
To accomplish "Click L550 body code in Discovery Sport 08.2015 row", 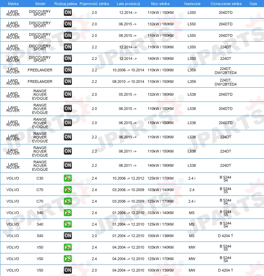I will coord(192,36).
